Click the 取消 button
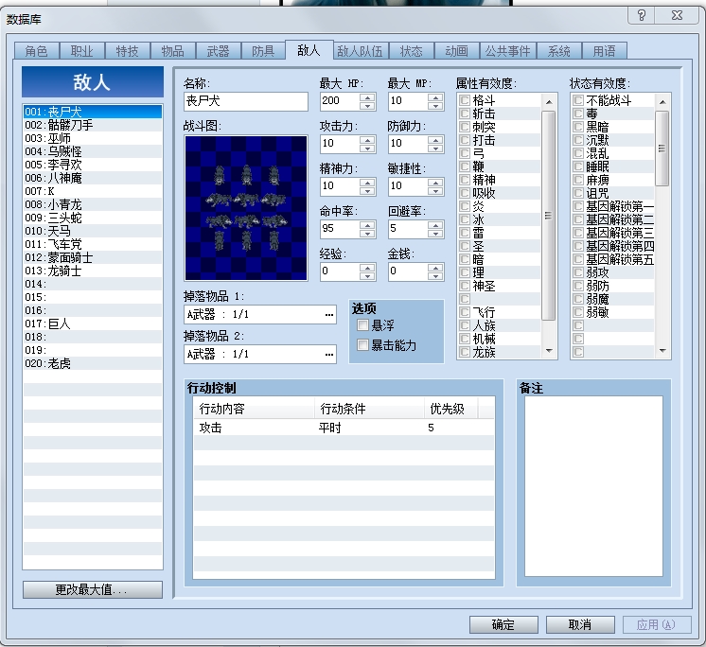 click(580, 624)
